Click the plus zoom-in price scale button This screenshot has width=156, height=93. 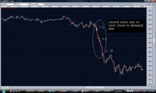tap(154, 77)
